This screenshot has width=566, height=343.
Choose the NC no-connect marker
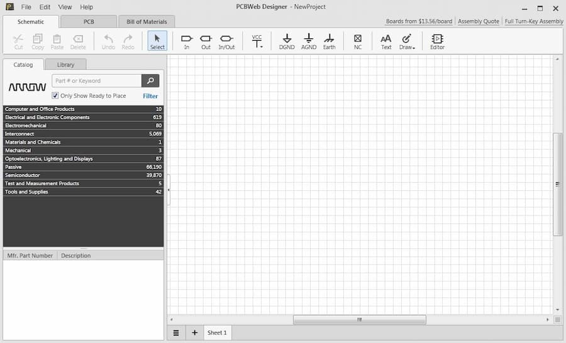tap(358, 41)
